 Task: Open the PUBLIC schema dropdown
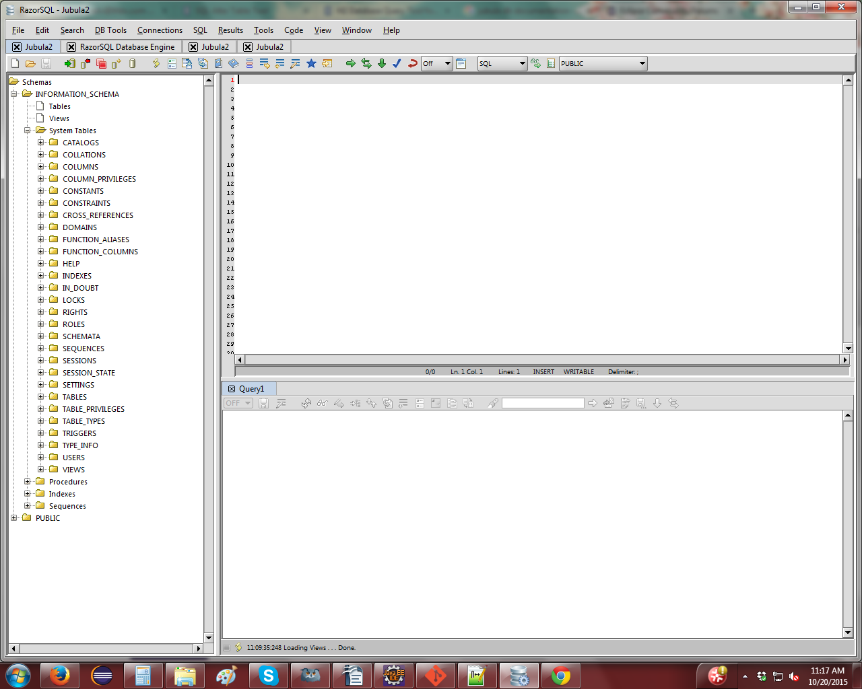pos(603,63)
